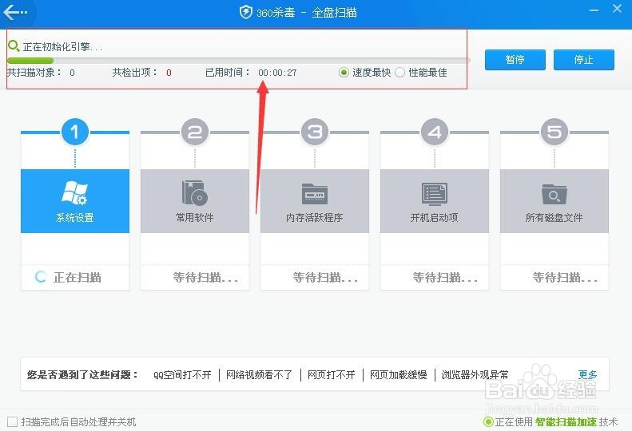Click 等待扫描 under 所有磁盘文件
The width and height of the screenshot is (632, 431).
point(565,277)
